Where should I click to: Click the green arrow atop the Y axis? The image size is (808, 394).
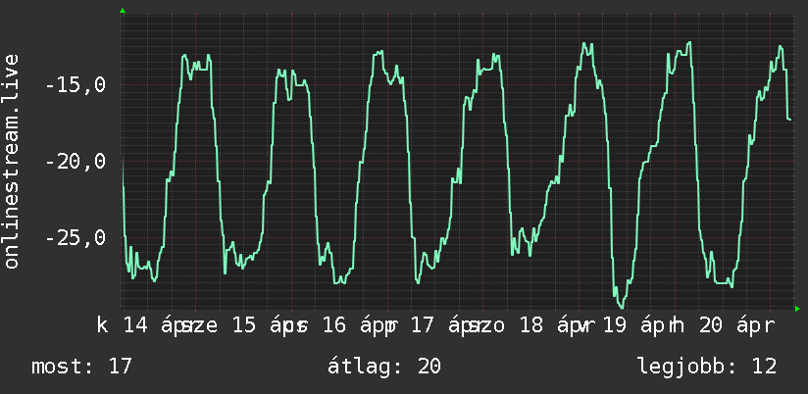point(123,11)
